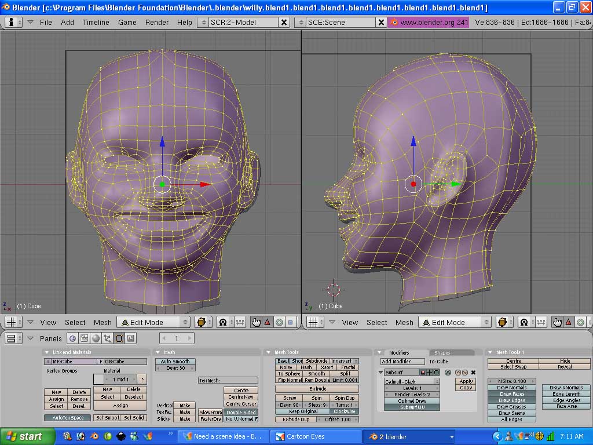593x445 pixels.
Task: Select left viewport scale manipulator square
Action: click(291, 322)
